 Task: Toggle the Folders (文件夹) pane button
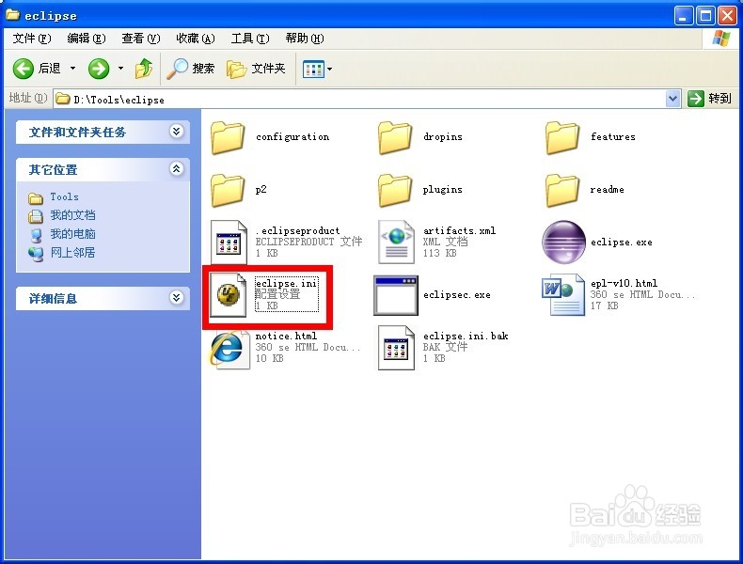[257, 69]
